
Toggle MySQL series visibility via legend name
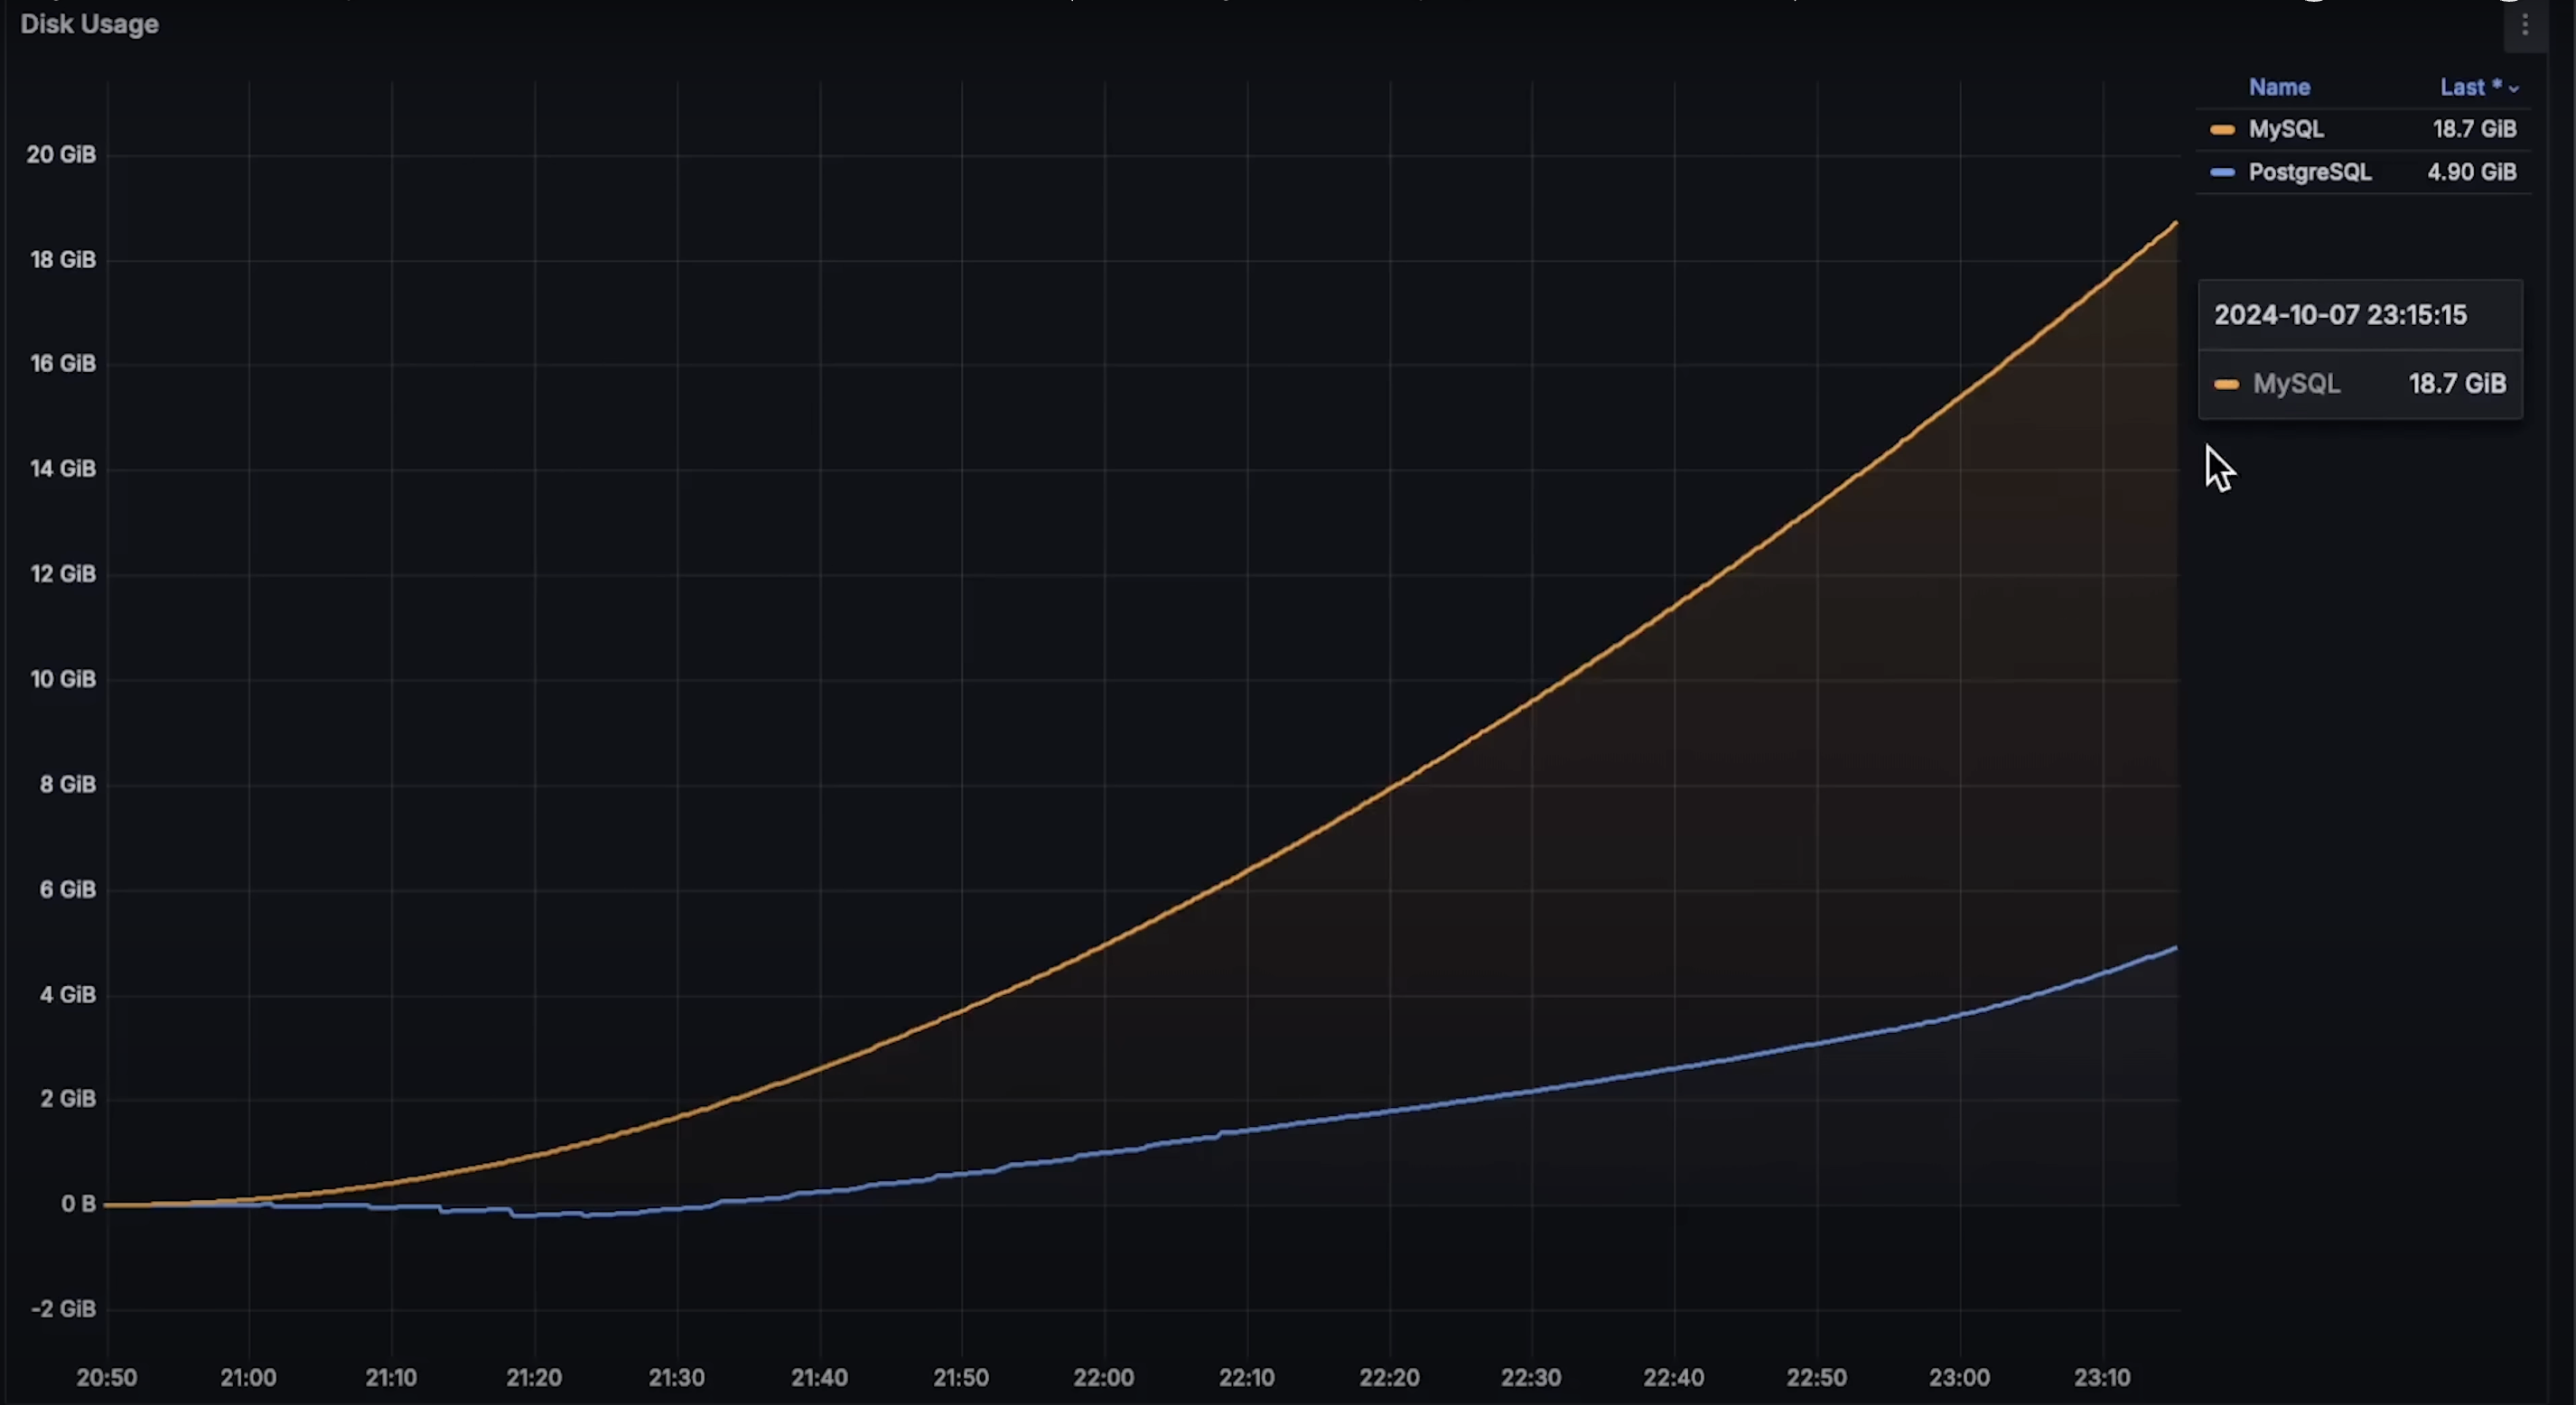click(x=2285, y=129)
